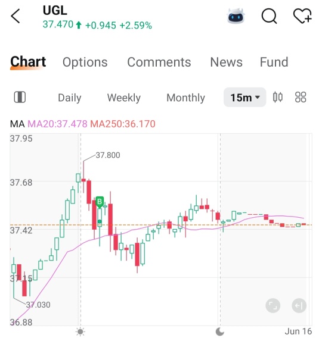Add UGL to watchlist with heart icon
The image size is (322, 338).
pyautogui.click(x=302, y=15)
